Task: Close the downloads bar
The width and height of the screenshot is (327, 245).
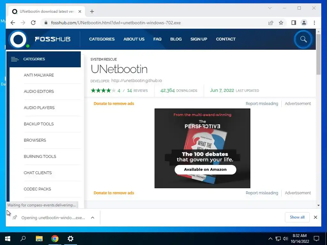Action: tap(316, 217)
